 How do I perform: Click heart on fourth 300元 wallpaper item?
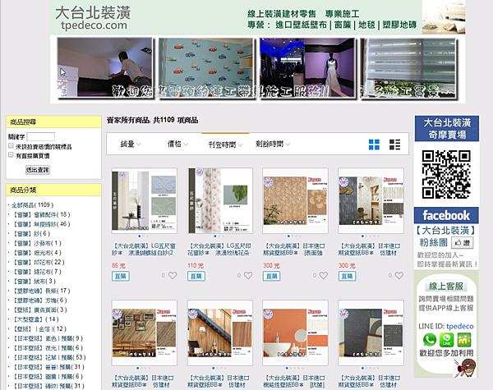pos(399,276)
